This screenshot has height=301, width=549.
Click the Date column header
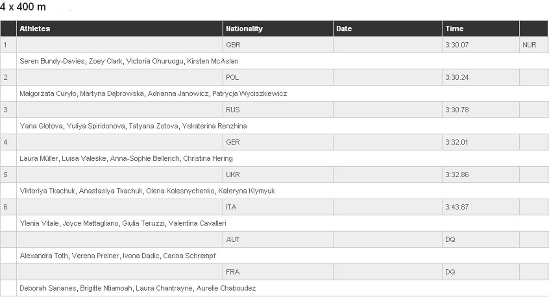(387, 29)
